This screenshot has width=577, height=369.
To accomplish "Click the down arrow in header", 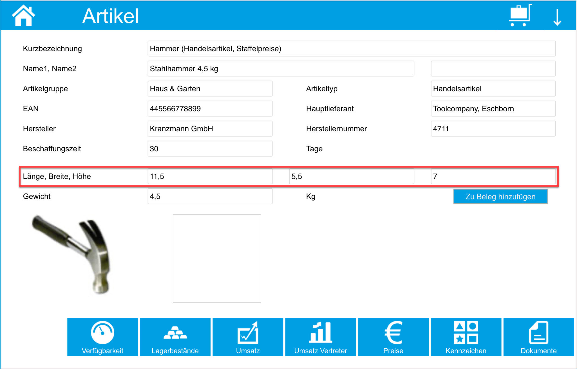I will (x=557, y=17).
